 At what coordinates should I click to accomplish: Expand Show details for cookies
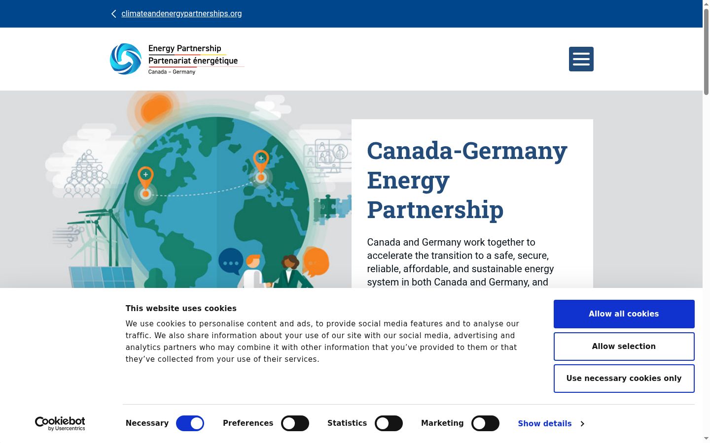551,423
